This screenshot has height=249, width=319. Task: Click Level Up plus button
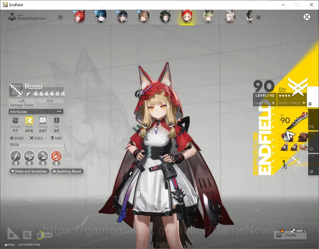point(273,103)
